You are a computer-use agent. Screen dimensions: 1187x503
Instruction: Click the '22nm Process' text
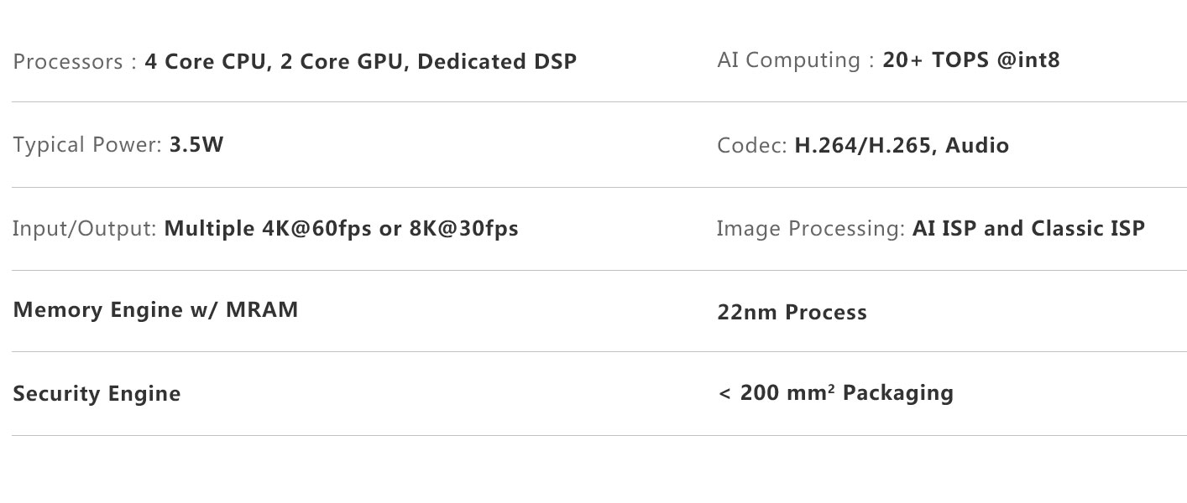(792, 313)
